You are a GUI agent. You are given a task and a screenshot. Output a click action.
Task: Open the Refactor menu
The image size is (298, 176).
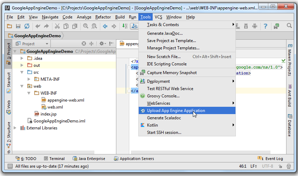[x=103, y=17]
